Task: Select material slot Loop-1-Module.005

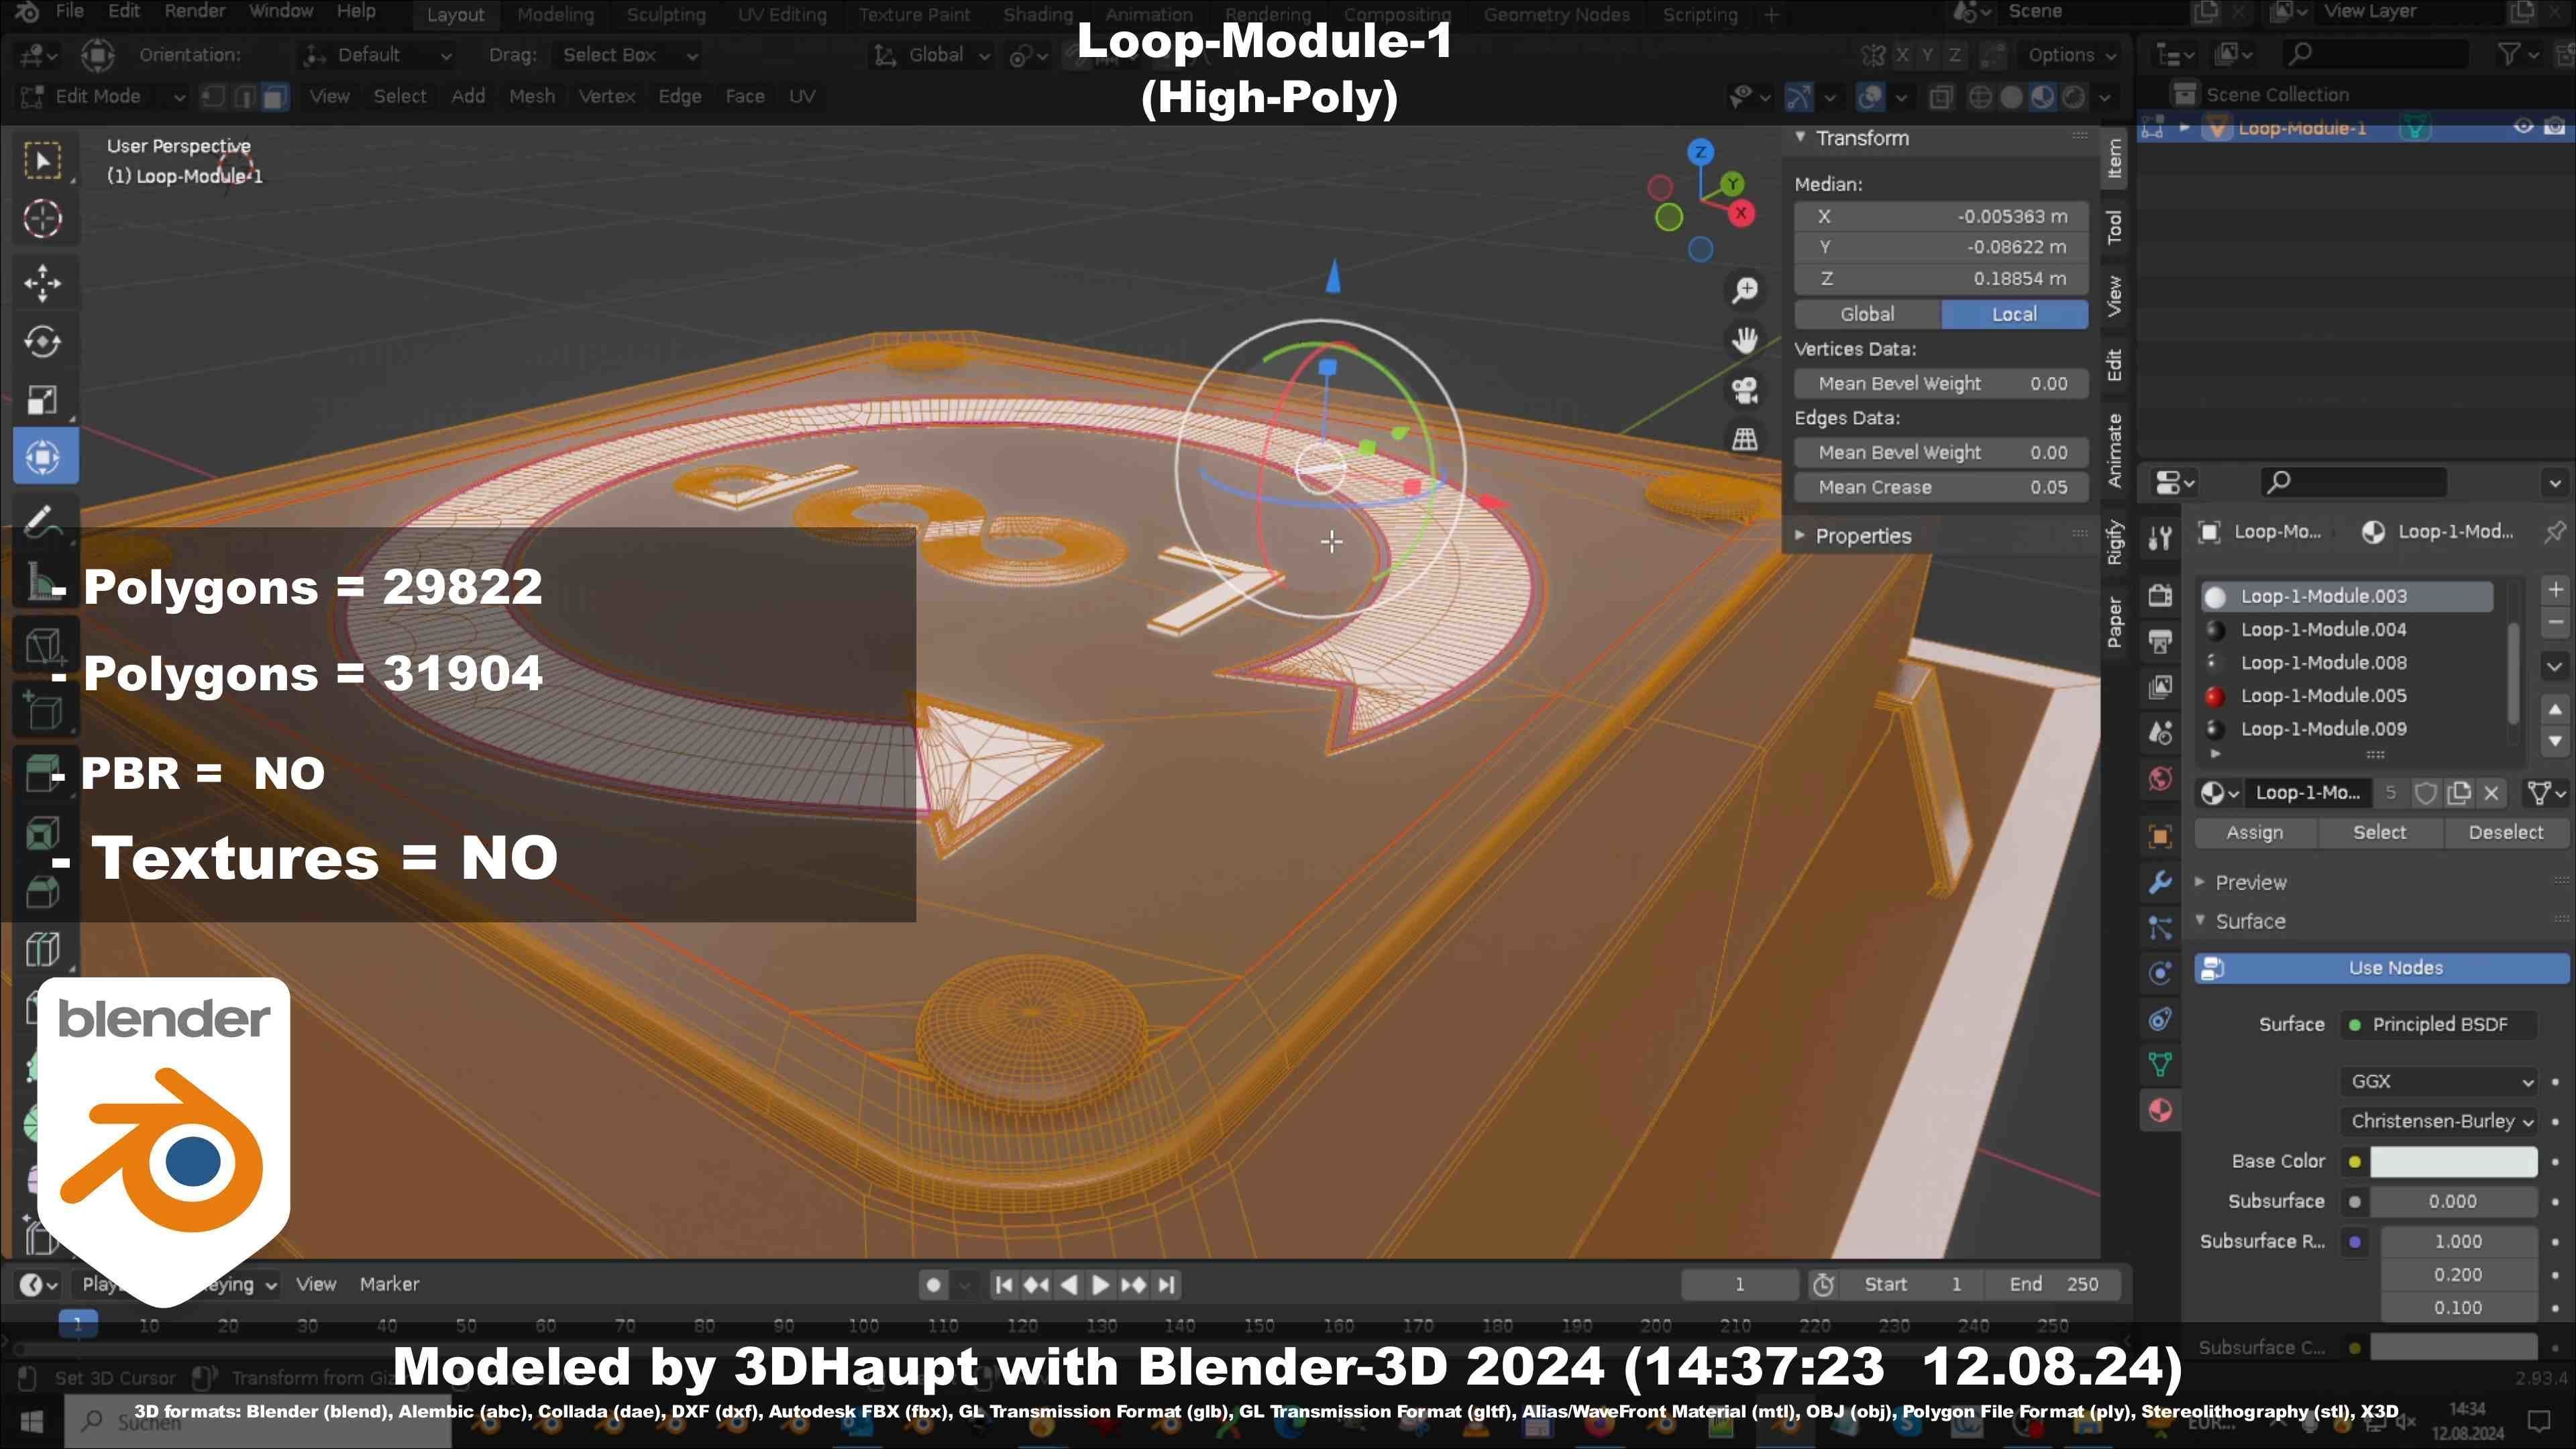Action: pos(2346,696)
